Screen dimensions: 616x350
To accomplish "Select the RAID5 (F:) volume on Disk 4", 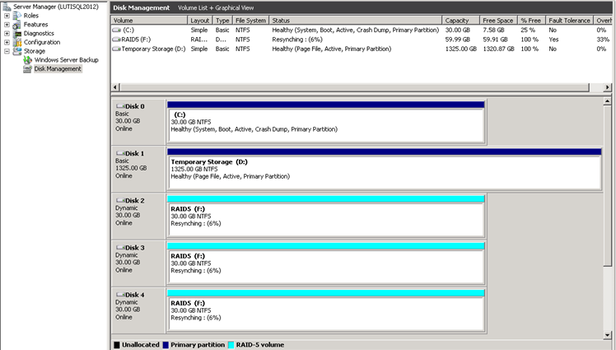I will click(x=326, y=311).
